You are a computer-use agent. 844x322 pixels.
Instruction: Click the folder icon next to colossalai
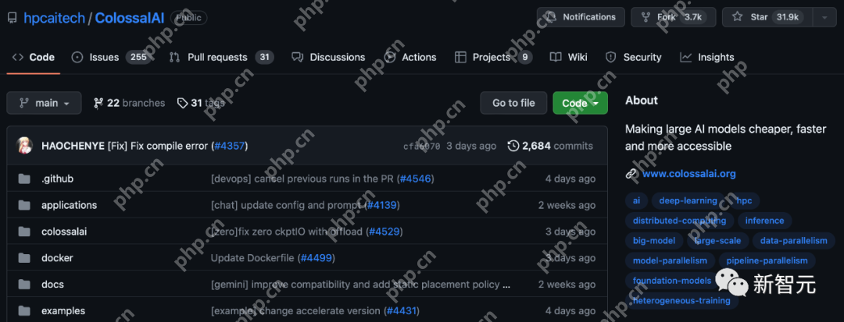[24, 232]
